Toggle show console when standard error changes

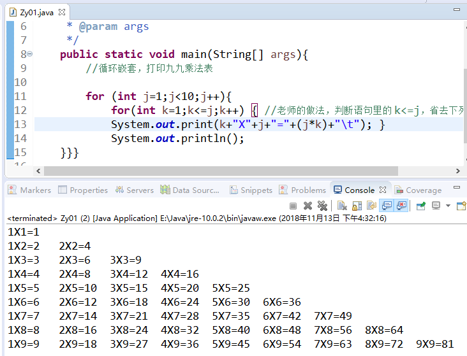click(401, 206)
